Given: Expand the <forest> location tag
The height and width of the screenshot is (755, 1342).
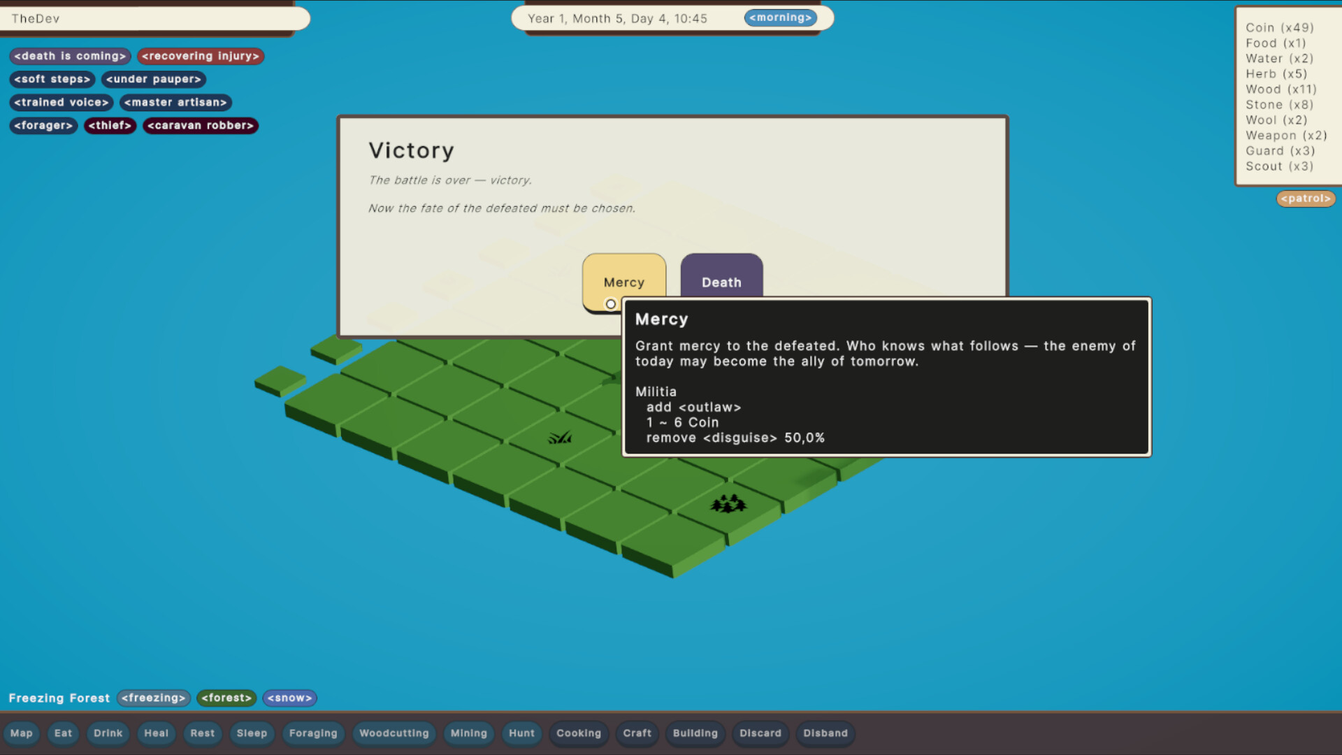Looking at the screenshot, I should click(x=226, y=698).
